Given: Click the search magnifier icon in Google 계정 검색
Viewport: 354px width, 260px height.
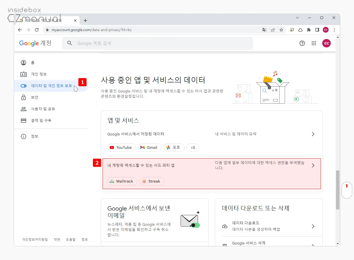Looking at the screenshot, I should pos(70,43).
